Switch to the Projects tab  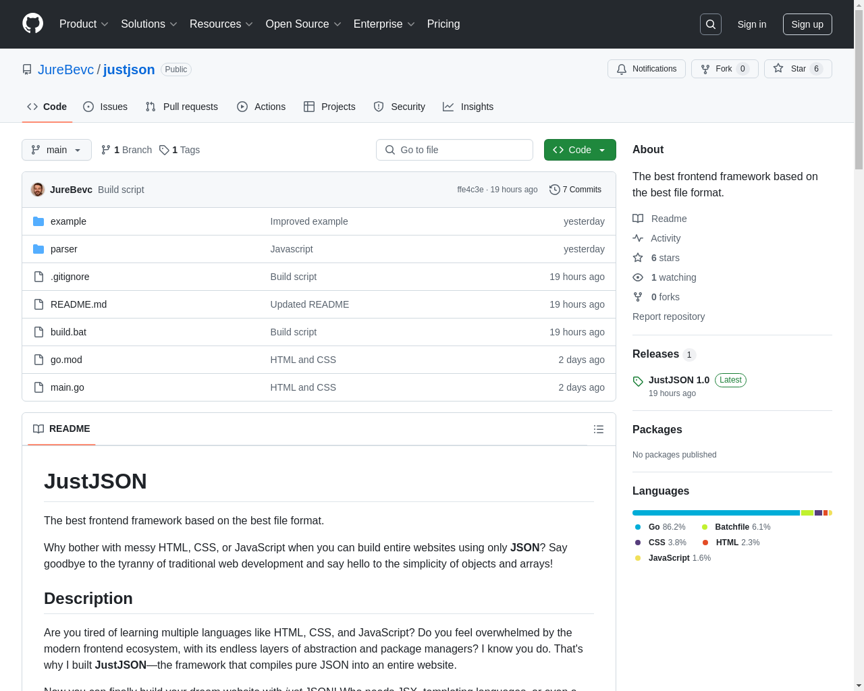coord(329,107)
